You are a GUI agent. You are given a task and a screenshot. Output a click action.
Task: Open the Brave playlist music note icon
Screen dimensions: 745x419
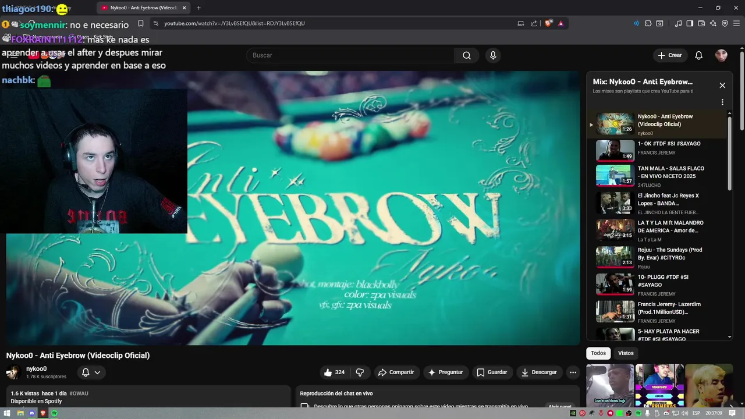pyautogui.click(x=678, y=23)
